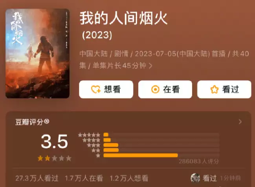Click the user avatar next to 看过
Screen dimensions: 255x187
(x=195, y=178)
